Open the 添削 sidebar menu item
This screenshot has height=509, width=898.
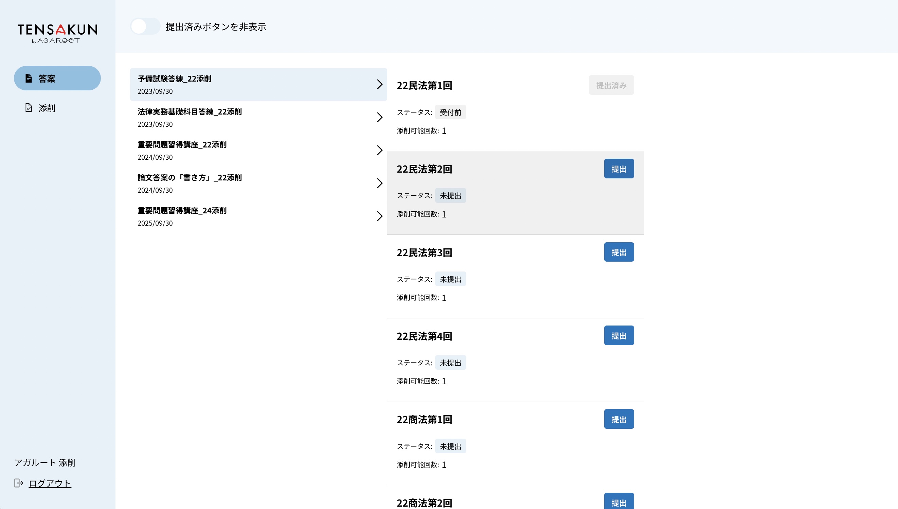[47, 108]
